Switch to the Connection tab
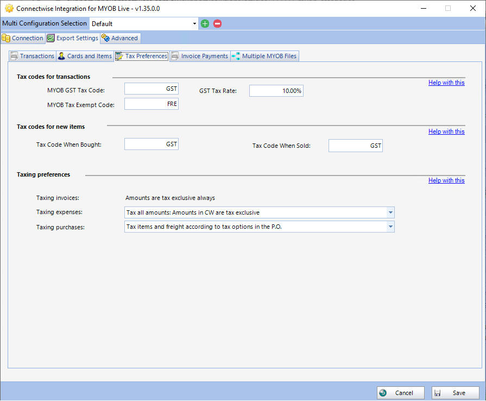Image resolution: width=486 pixels, height=401 pixels. [23, 38]
